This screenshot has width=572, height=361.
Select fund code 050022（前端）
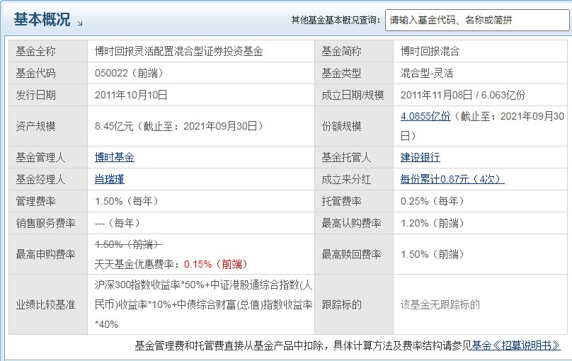pyautogui.click(x=129, y=73)
